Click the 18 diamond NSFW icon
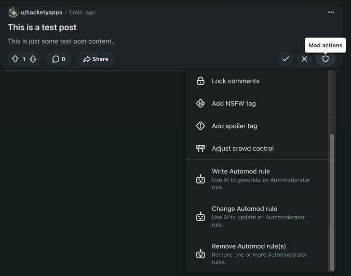 201,104
